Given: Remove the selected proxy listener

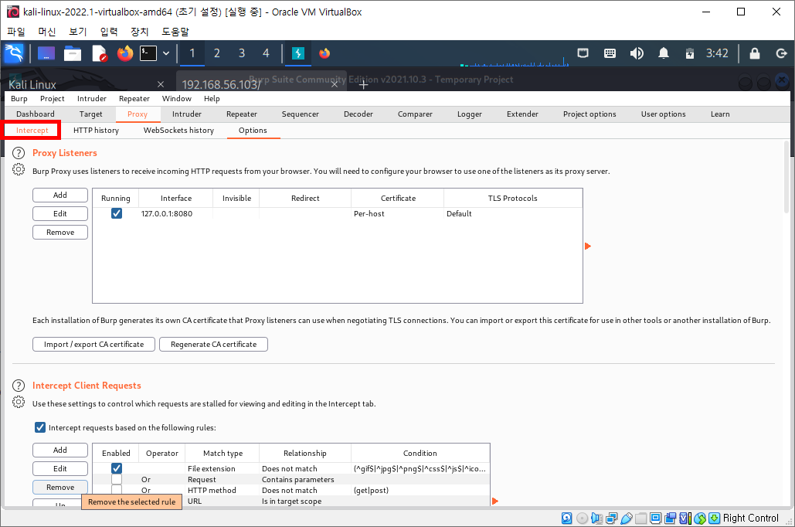Looking at the screenshot, I should coord(60,233).
